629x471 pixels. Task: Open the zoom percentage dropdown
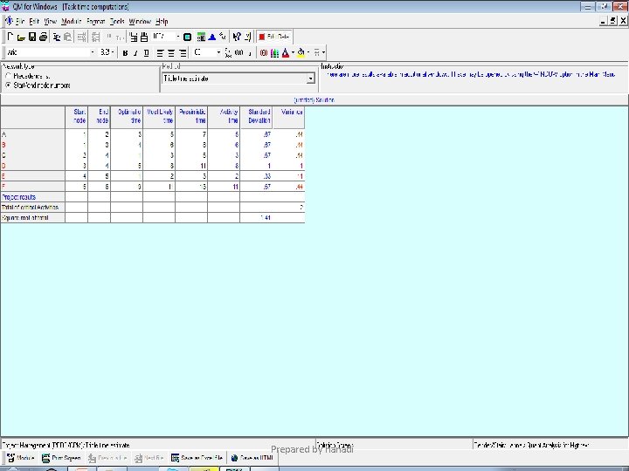point(178,37)
